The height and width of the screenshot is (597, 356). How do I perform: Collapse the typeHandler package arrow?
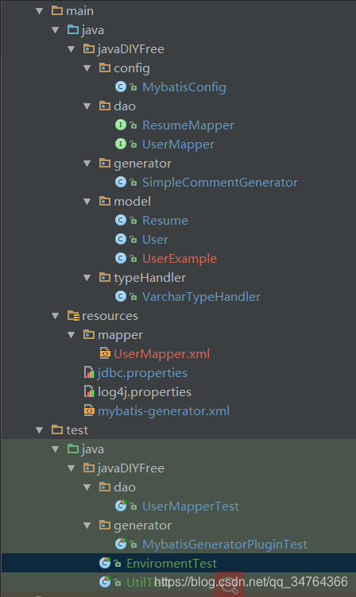(x=87, y=278)
